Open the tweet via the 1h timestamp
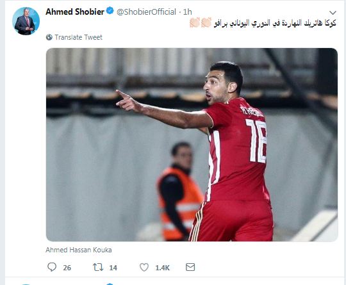Screen dimensions: 346x285 pyautogui.click(x=188, y=12)
